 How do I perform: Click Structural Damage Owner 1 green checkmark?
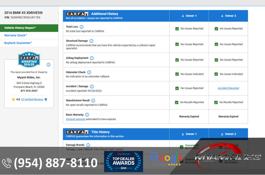point(177,44)
